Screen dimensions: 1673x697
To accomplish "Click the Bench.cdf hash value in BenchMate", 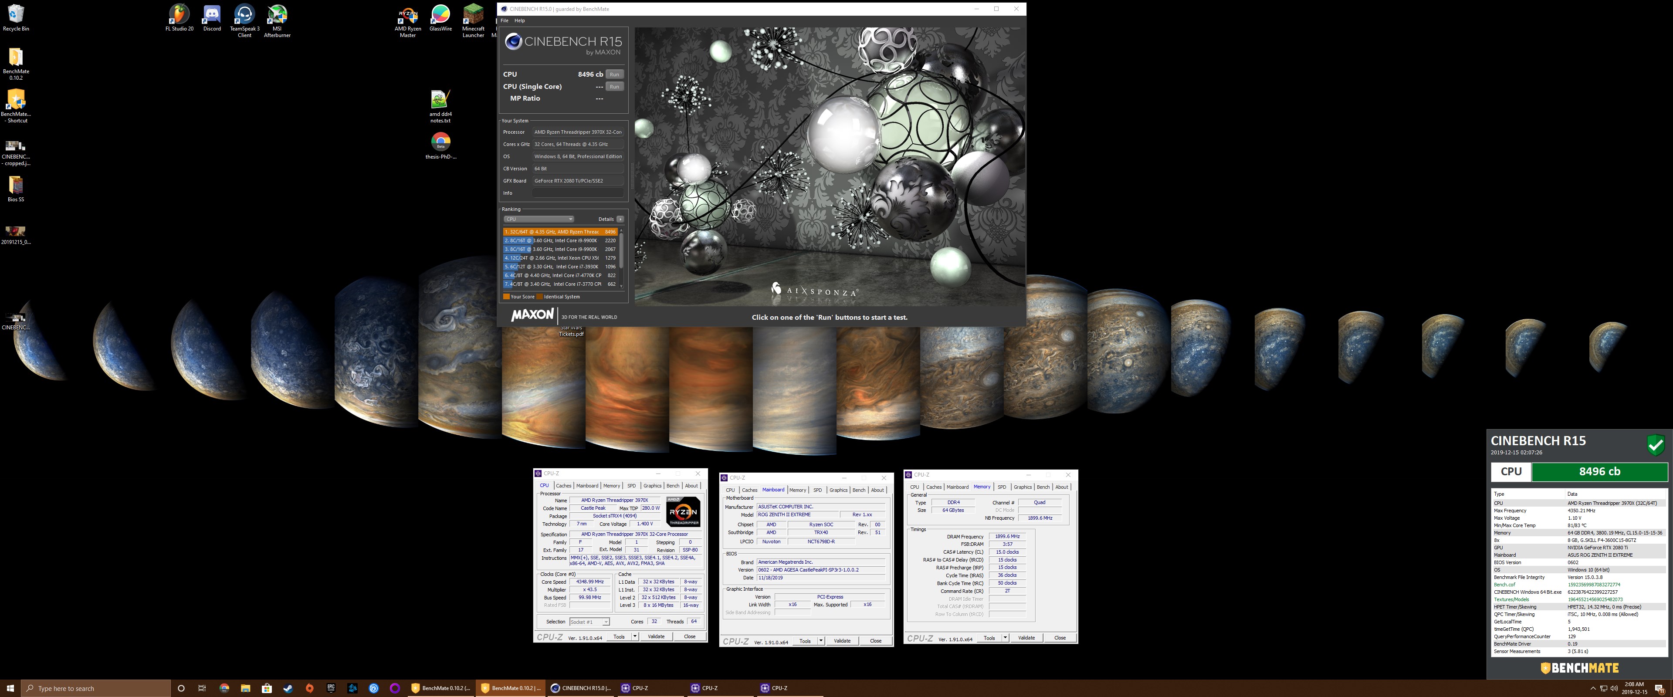I will click(x=1594, y=585).
